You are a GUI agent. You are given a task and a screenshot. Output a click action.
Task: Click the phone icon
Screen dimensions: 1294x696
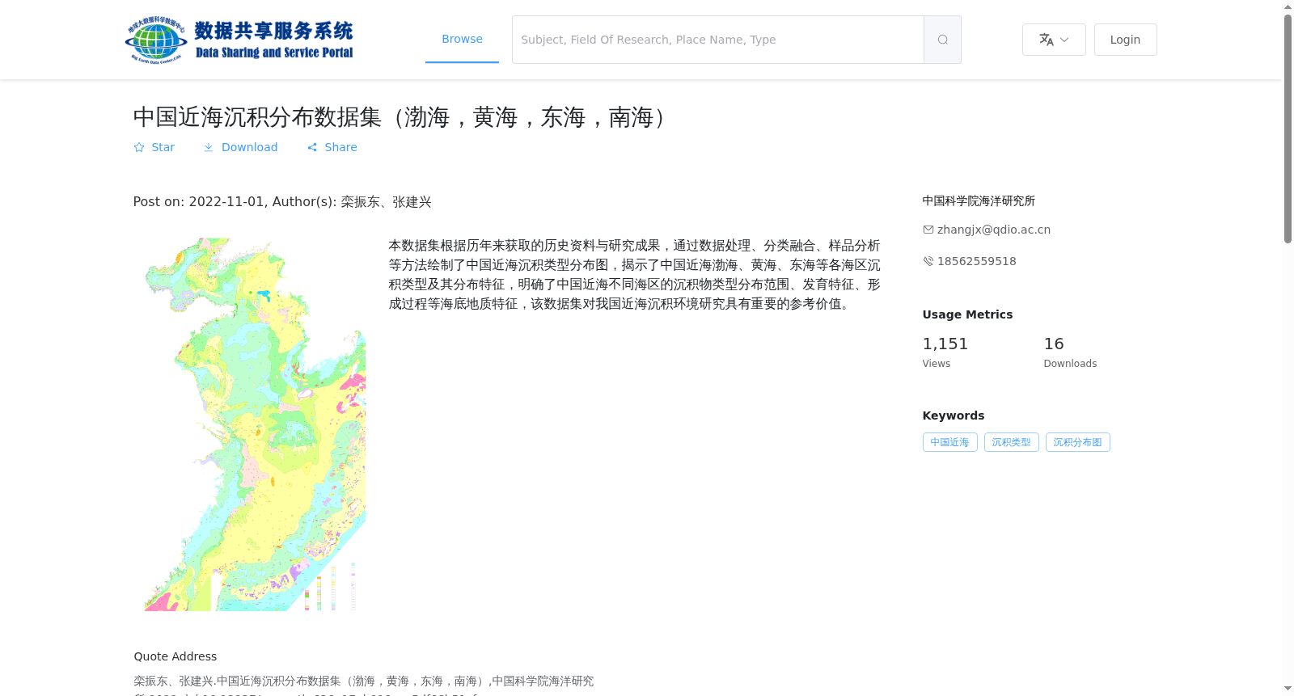928,261
